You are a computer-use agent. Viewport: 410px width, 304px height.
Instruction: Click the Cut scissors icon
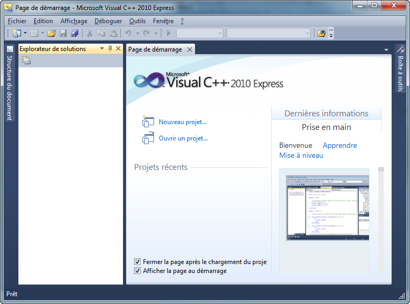pyautogui.click(x=89, y=33)
